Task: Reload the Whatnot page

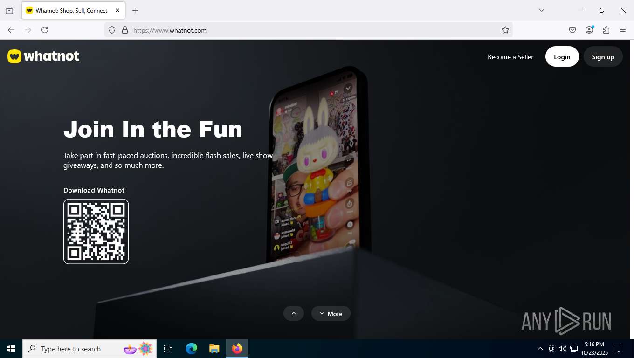Action: [45, 30]
